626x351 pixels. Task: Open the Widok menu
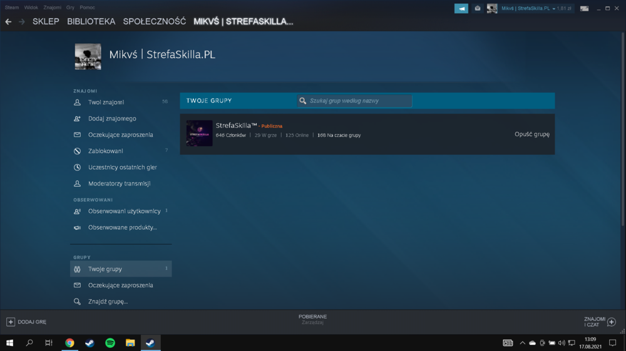click(x=31, y=7)
